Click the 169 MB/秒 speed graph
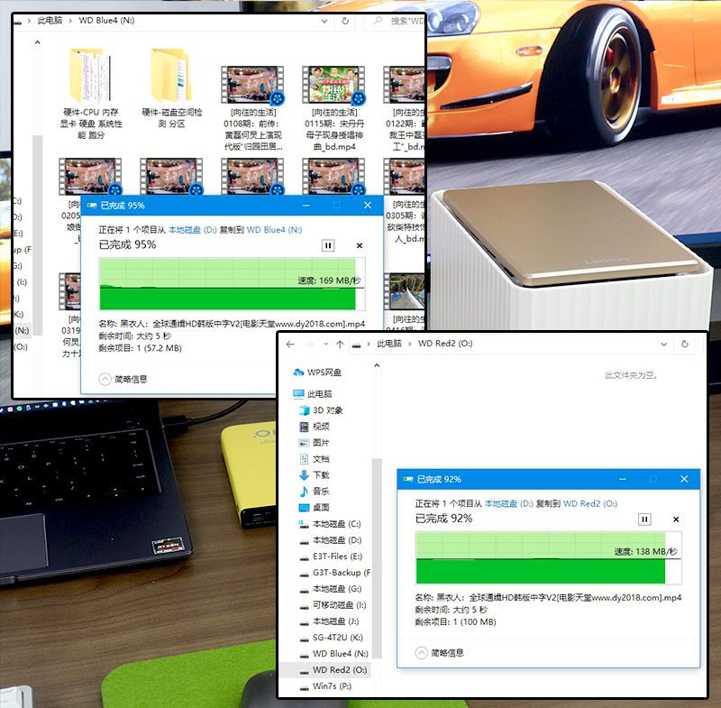Screen dimensions: 721x708 click(x=233, y=284)
